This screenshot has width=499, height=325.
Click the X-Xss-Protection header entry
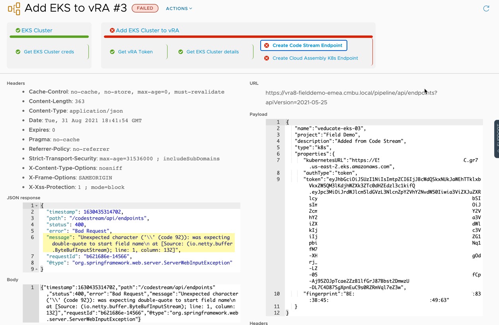click(76, 187)
